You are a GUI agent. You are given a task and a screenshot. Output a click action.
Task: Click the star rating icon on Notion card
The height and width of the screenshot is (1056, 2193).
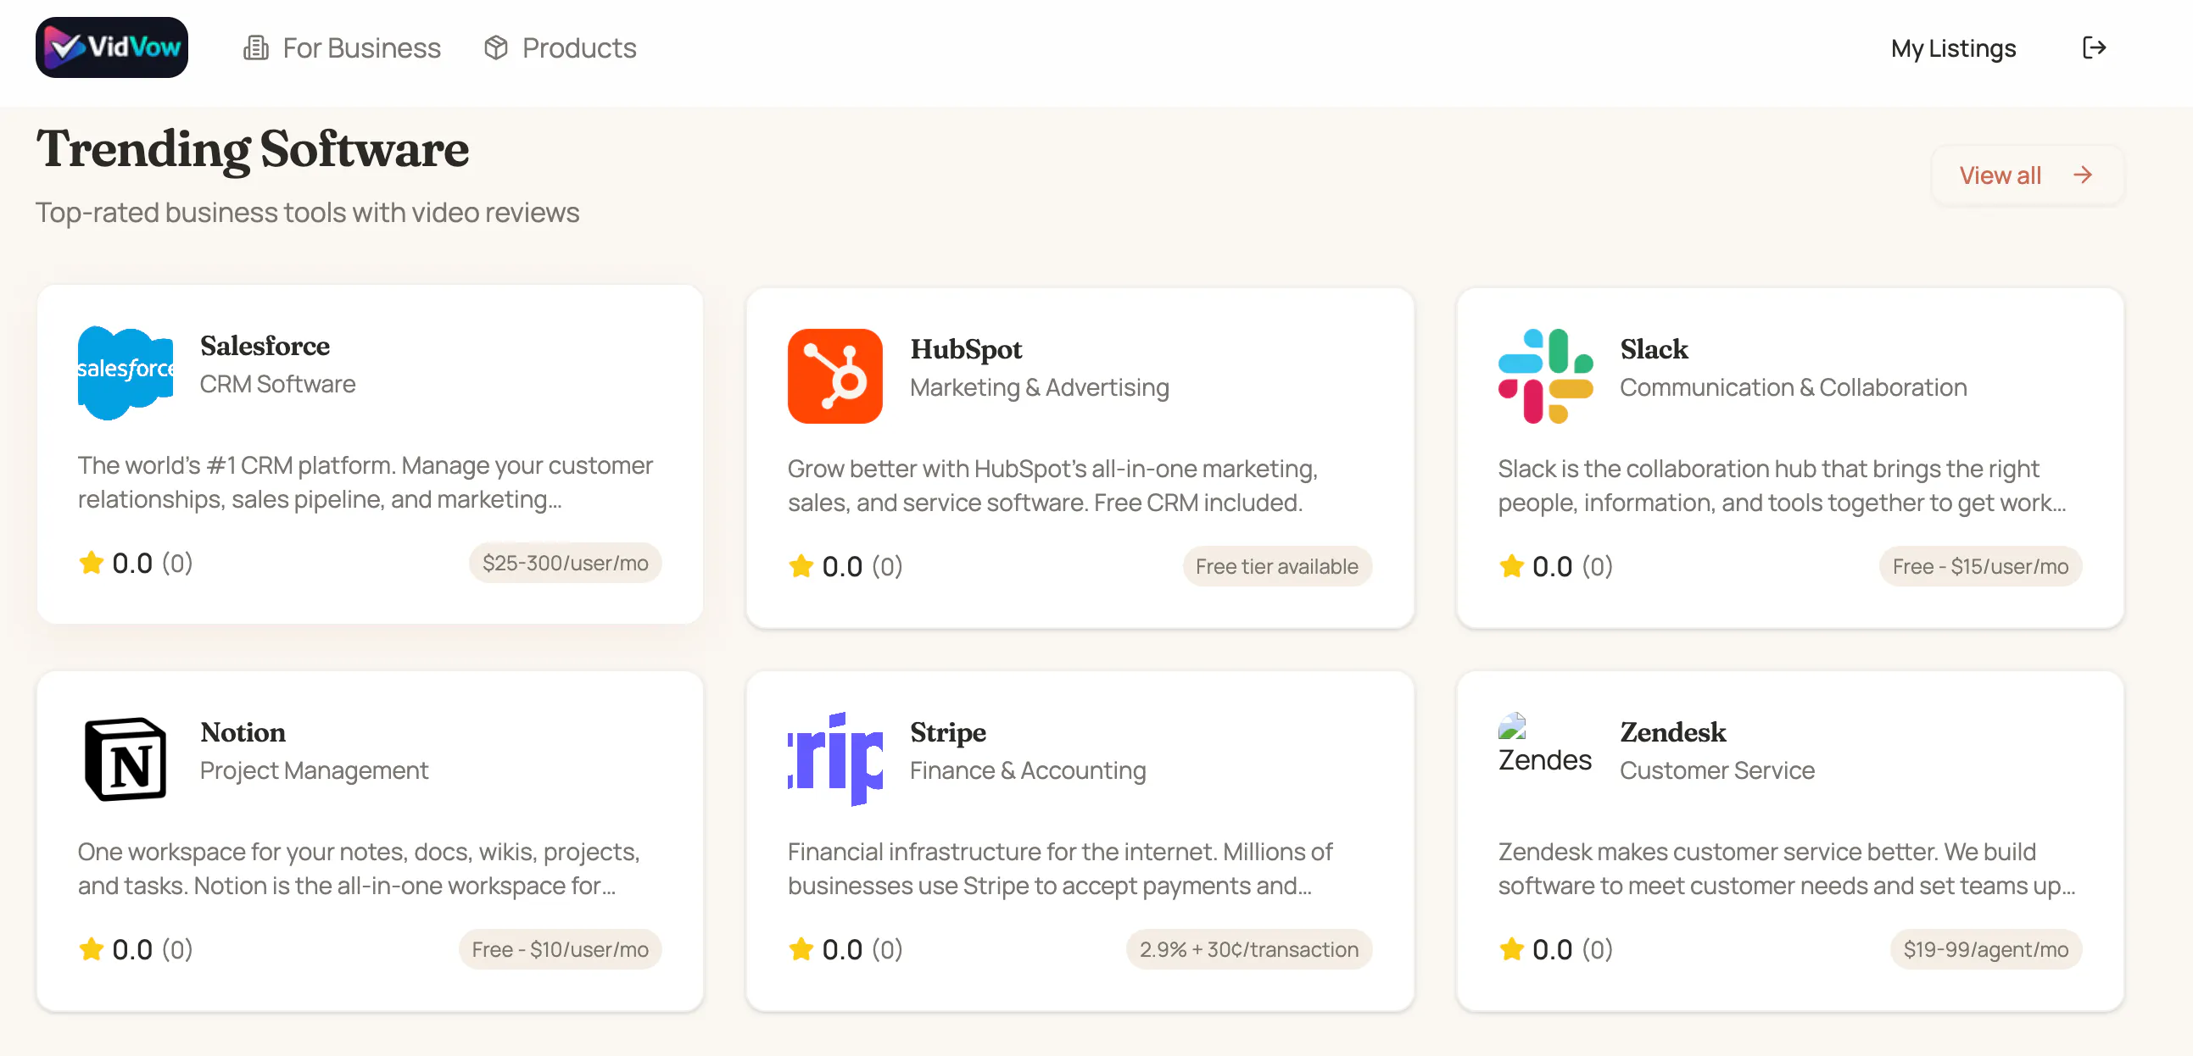point(91,948)
